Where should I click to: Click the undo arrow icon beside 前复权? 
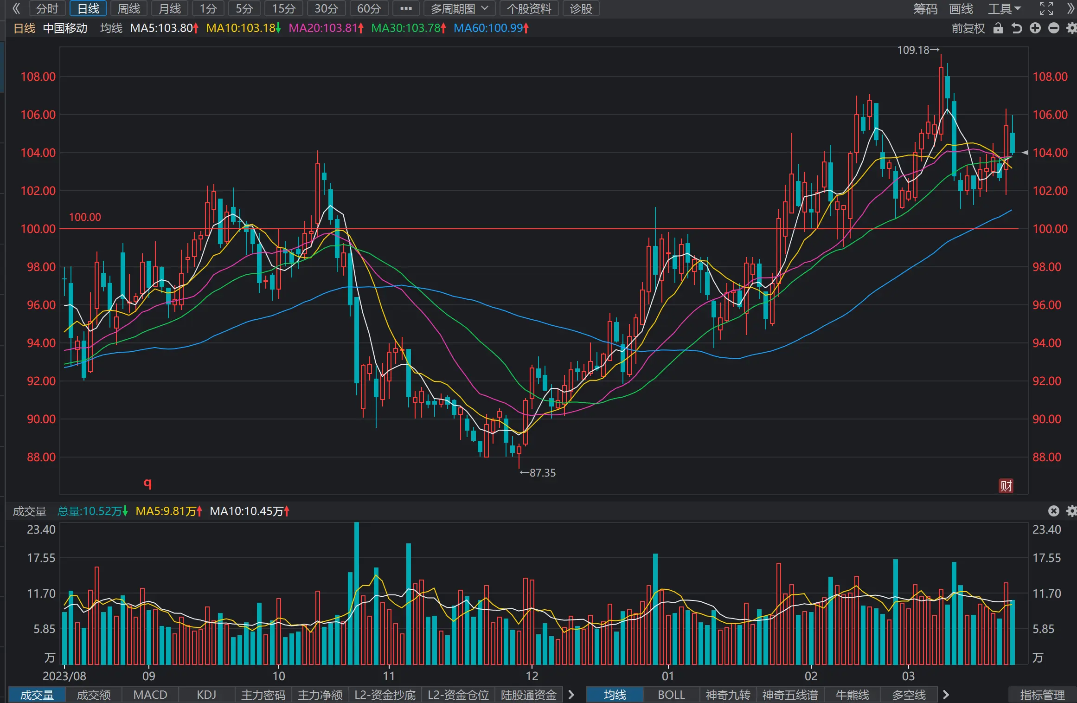coord(1016,28)
